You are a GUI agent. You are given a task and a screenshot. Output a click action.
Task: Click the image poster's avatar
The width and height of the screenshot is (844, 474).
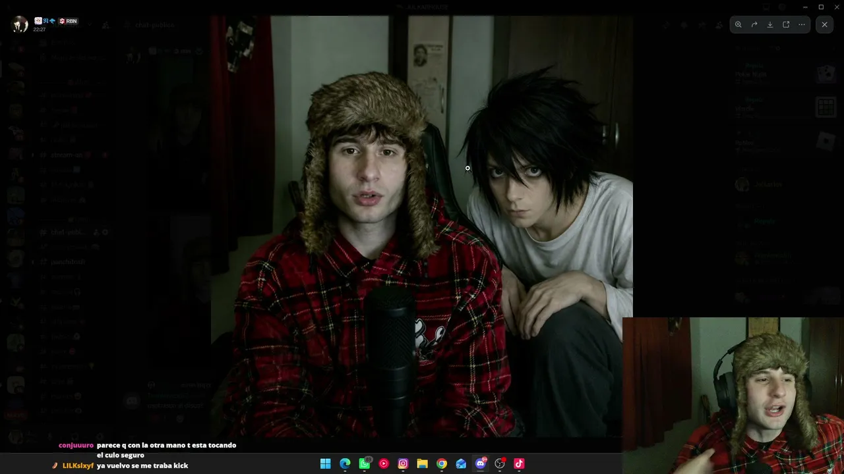[x=20, y=24]
